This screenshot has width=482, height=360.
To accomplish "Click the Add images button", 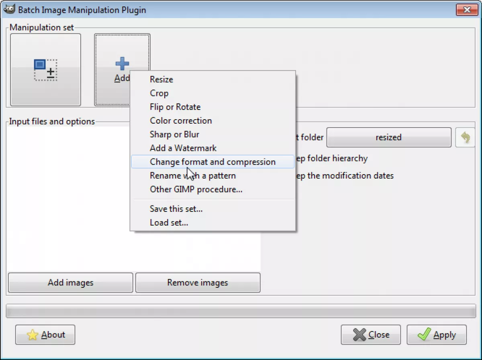I will pos(70,283).
